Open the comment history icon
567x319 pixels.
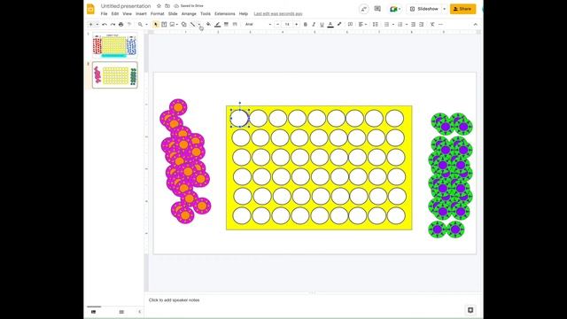377,9
